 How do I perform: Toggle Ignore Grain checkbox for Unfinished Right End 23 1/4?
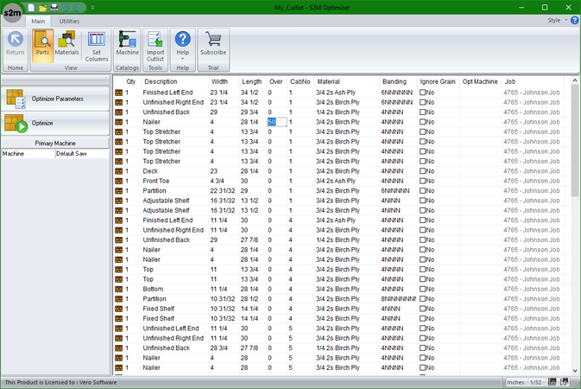(422, 103)
